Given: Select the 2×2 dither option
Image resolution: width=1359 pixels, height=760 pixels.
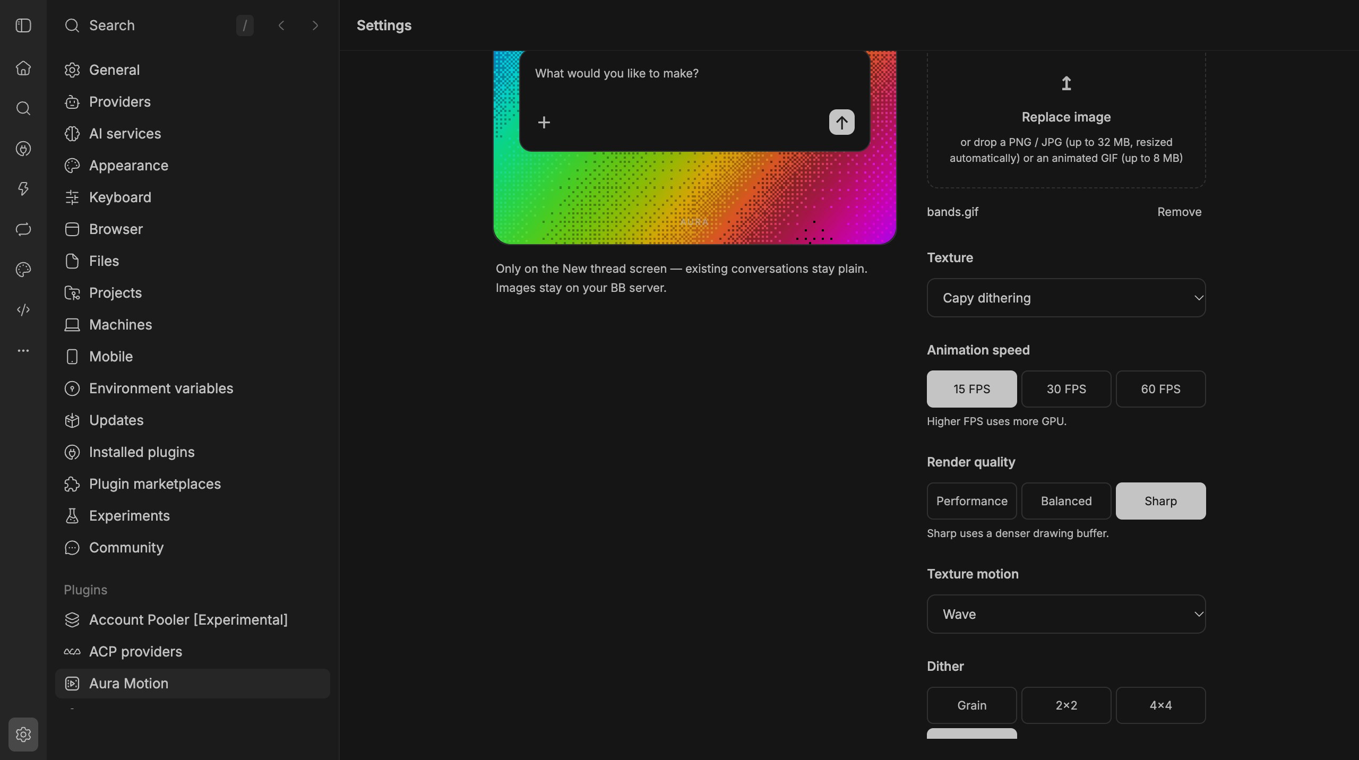Looking at the screenshot, I should click(1066, 705).
